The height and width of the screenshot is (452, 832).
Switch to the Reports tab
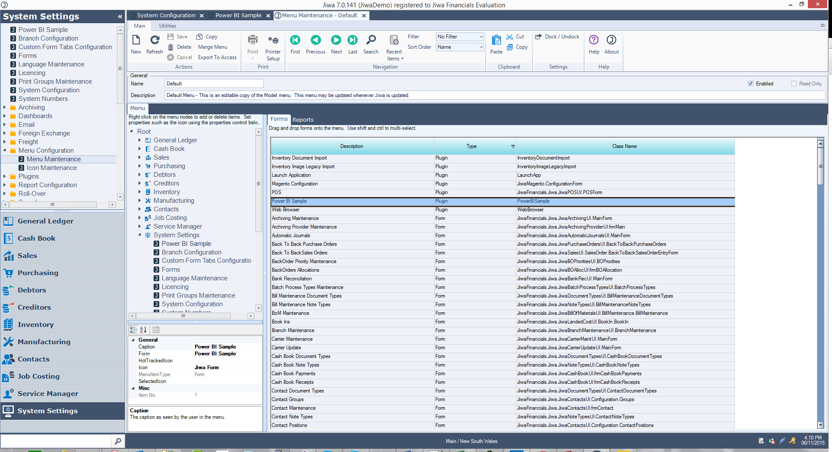(x=303, y=119)
